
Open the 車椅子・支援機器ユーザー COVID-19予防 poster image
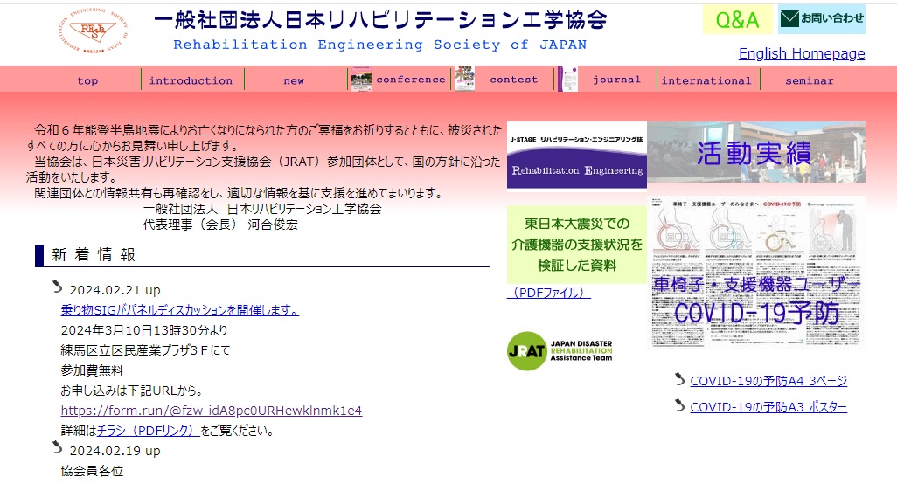coord(756,272)
